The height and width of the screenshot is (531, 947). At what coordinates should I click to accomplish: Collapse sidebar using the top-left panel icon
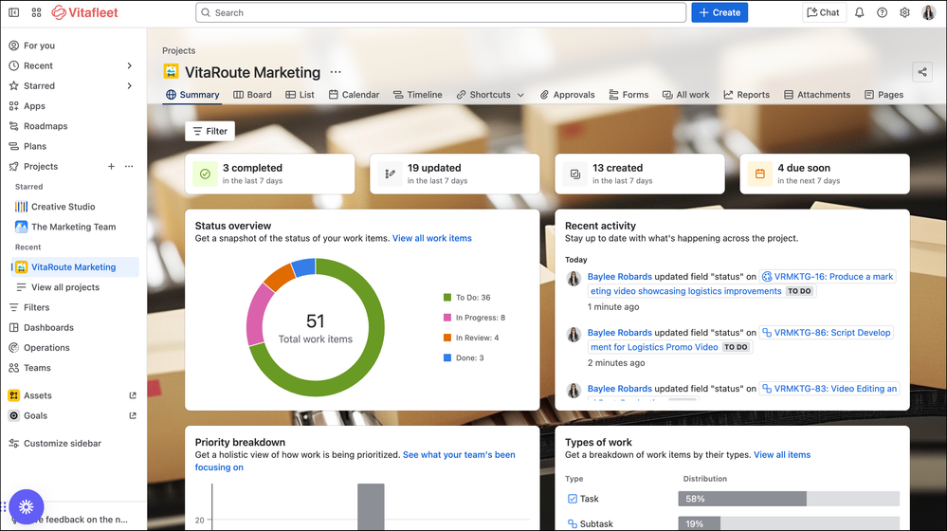(13, 12)
